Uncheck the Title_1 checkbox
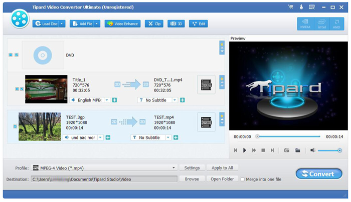 (22, 89)
